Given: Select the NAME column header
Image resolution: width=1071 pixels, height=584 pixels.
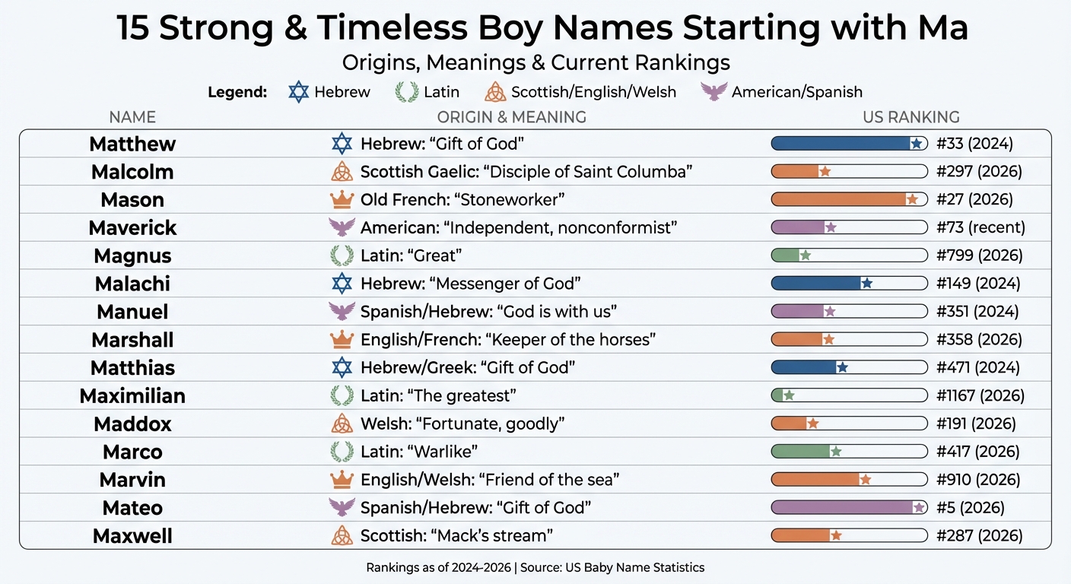Looking at the screenshot, I should [132, 117].
